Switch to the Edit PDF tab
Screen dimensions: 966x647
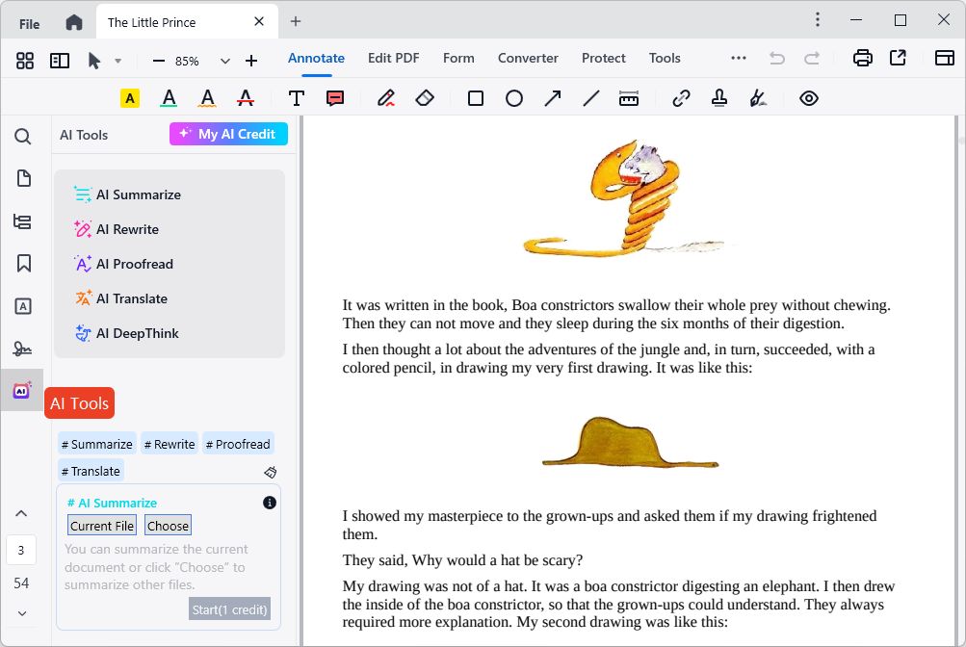tap(393, 58)
